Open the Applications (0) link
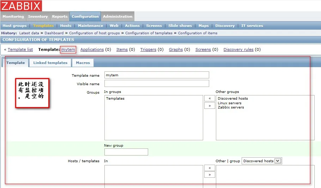 point(92,49)
